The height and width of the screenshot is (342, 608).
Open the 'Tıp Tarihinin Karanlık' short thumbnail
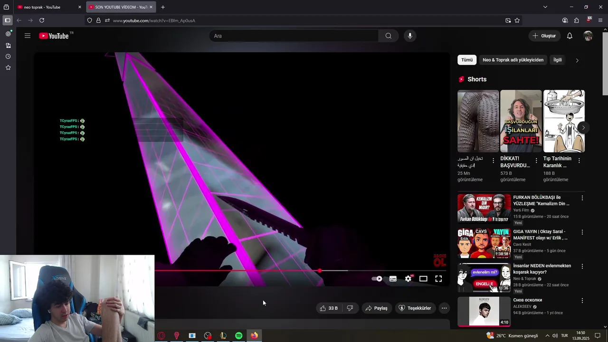564,121
